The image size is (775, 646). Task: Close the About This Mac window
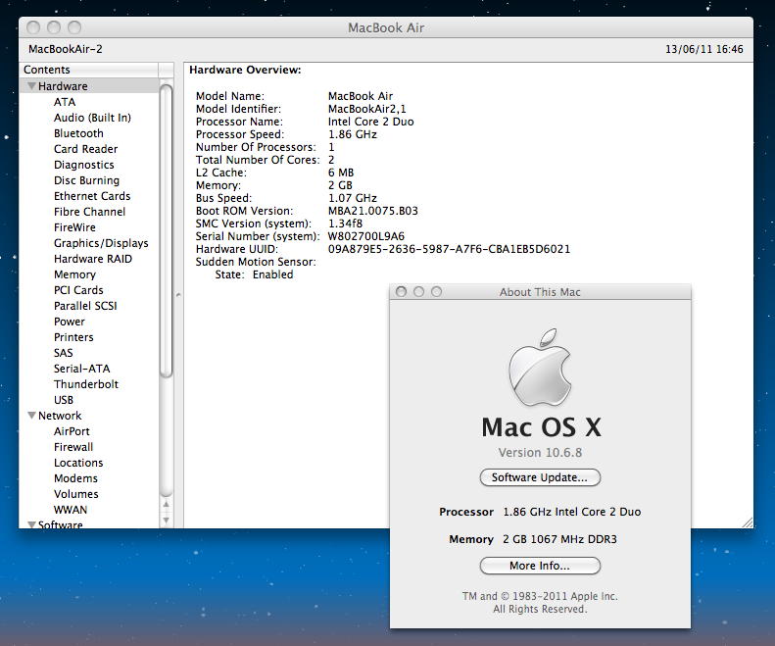(402, 292)
